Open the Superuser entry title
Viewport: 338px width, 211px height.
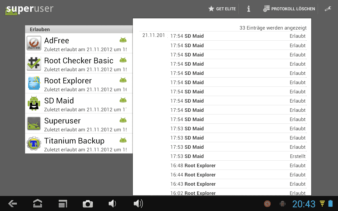click(x=62, y=121)
